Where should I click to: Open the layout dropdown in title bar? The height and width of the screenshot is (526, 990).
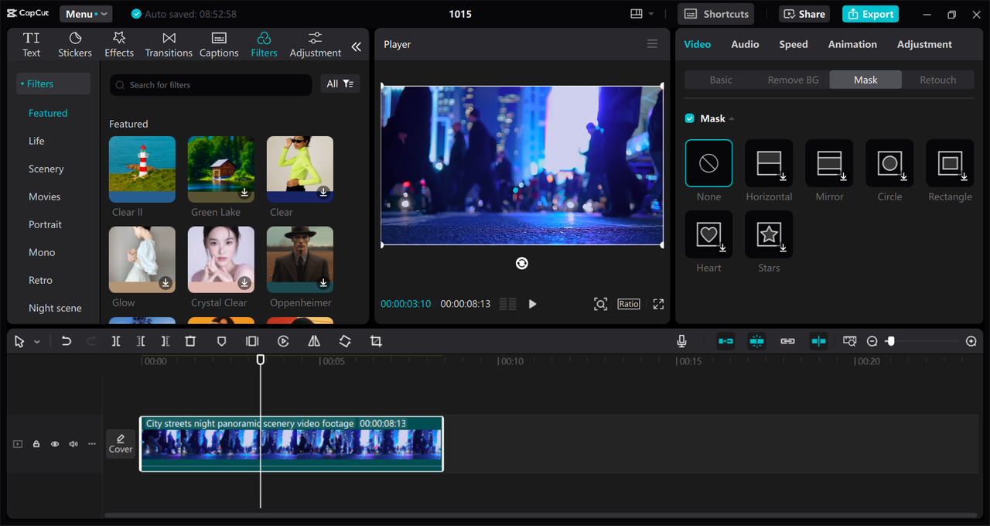[642, 14]
